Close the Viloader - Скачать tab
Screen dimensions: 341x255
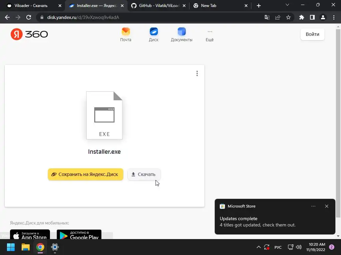click(x=60, y=6)
